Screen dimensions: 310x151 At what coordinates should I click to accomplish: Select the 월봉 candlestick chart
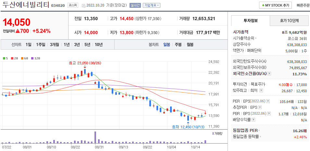pos(190,44)
